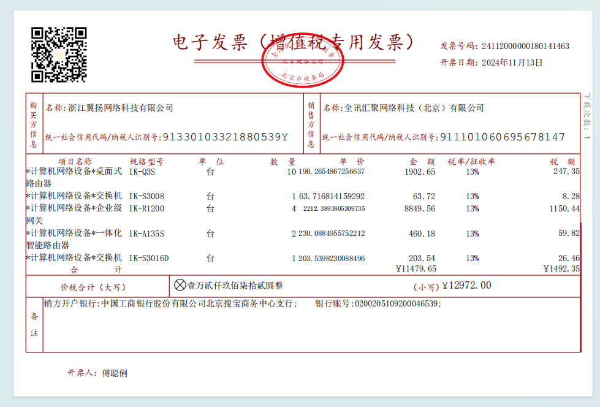Click the 规格型号 column header
Image resolution: width=600 pixels, height=407 pixels.
pos(146,161)
